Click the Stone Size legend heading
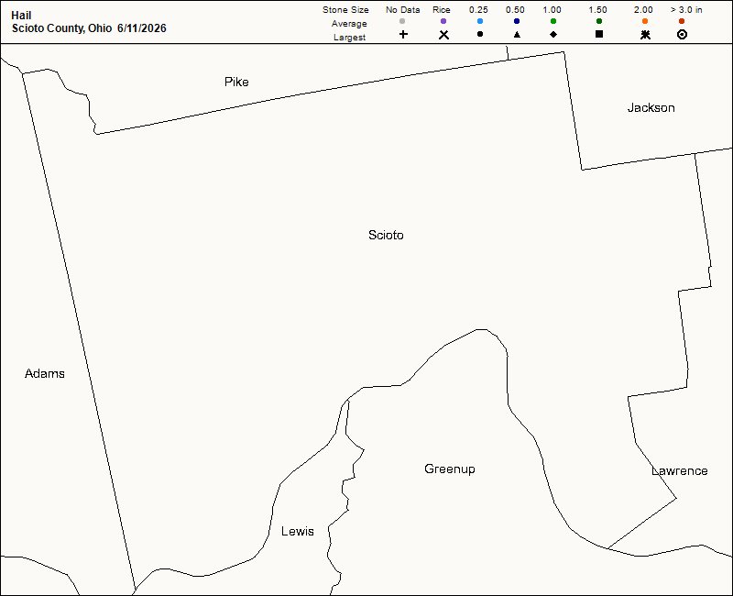 (x=345, y=10)
